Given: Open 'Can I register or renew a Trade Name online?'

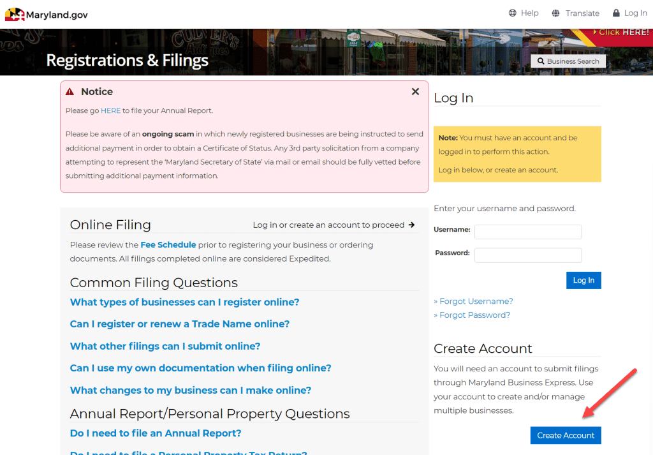Looking at the screenshot, I should pyautogui.click(x=180, y=324).
